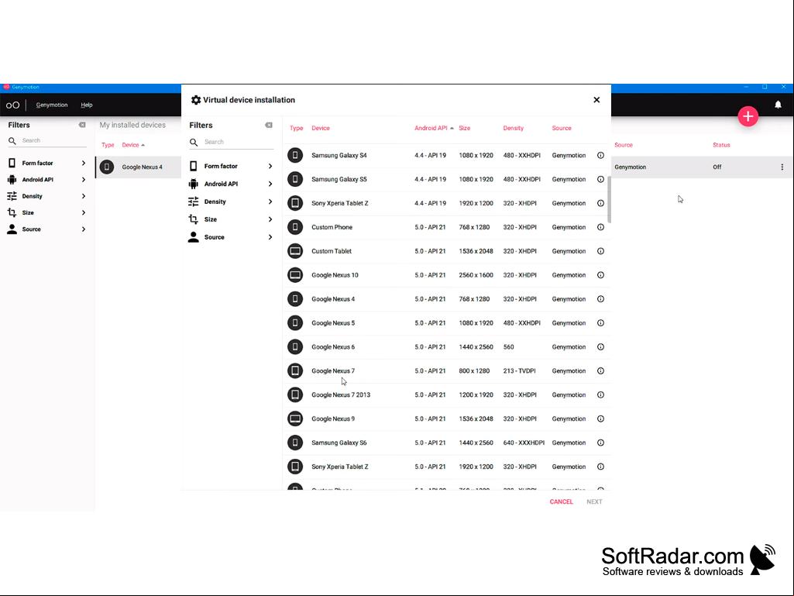Open the notifications bell

[778, 105]
